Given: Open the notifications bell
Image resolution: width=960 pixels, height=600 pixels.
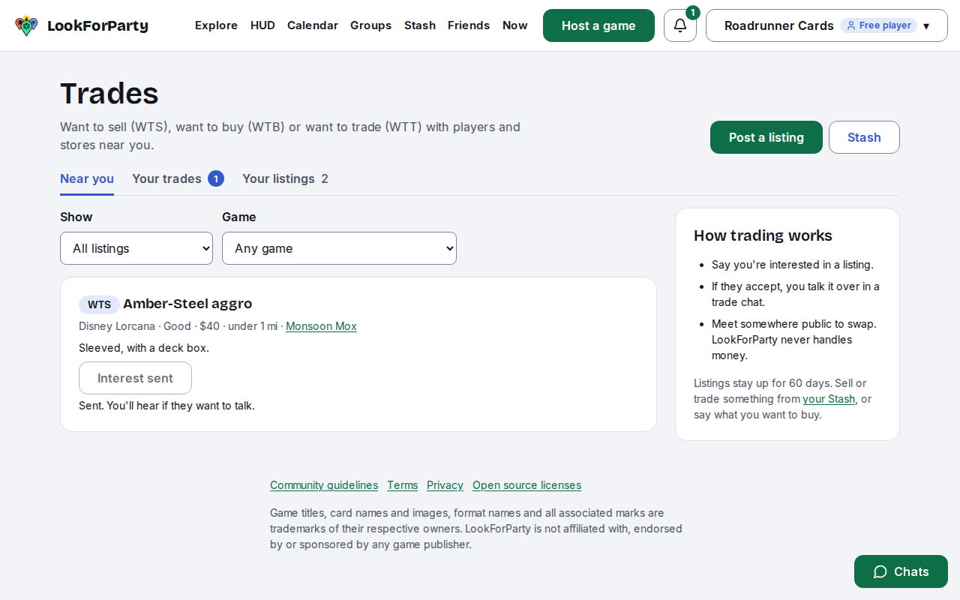Looking at the screenshot, I should [680, 25].
